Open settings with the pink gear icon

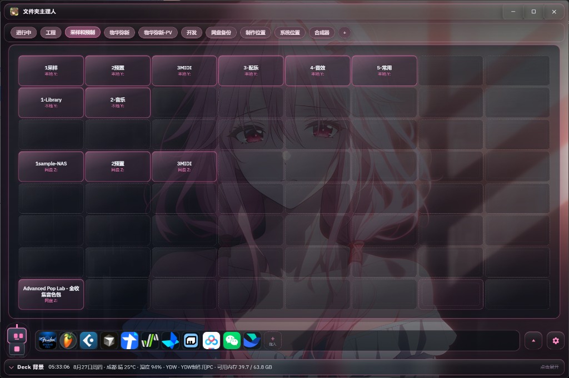tap(556, 341)
